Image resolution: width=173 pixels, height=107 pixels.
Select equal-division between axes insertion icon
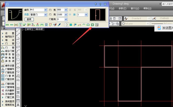tap(16, 25)
